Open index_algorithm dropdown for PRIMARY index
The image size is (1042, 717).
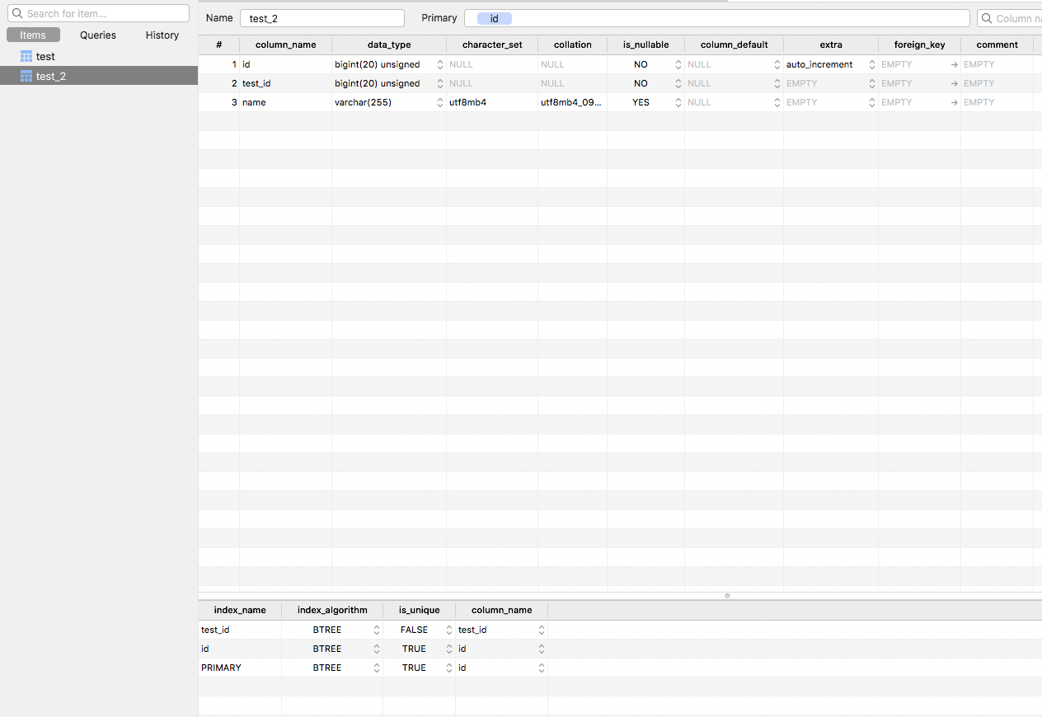click(x=375, y=667)
